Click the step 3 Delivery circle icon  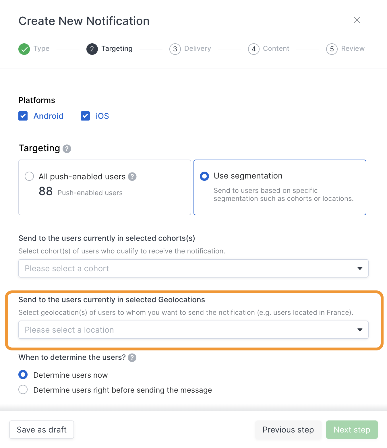(x=175, y=49)
